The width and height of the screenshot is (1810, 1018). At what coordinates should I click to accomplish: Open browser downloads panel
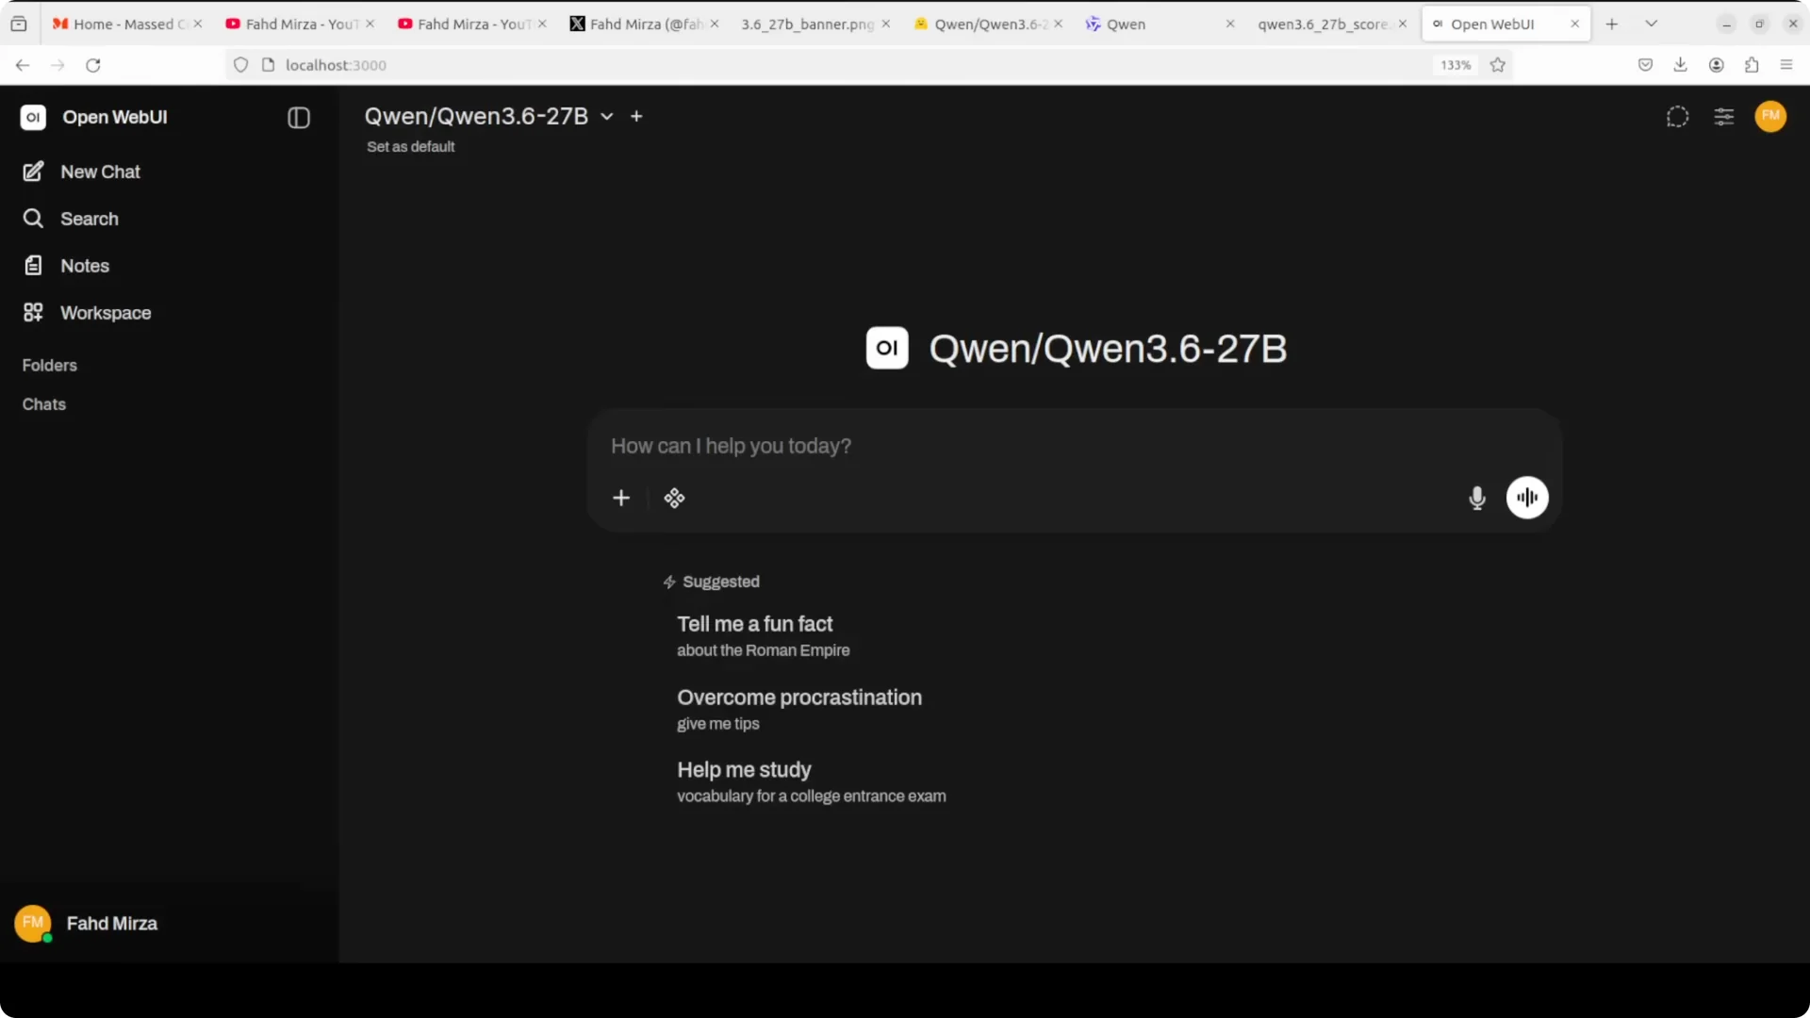point(1680,65)
